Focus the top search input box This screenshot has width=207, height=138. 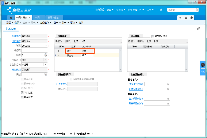click(x=181, y=10)
